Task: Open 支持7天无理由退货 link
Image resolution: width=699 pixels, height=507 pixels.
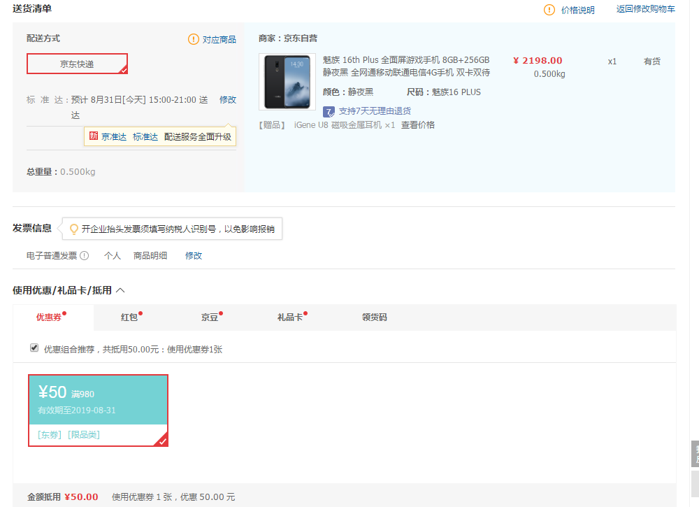Action: pyautogui.click(x=375, y=111)
